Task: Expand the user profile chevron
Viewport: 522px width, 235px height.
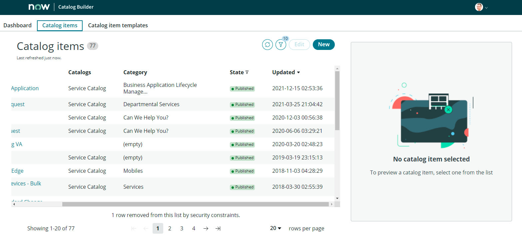Action: (486, 8)
